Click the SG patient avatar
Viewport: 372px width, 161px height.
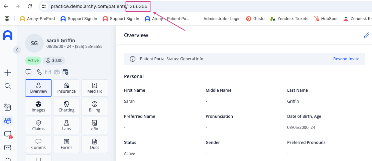click(34, 43)
